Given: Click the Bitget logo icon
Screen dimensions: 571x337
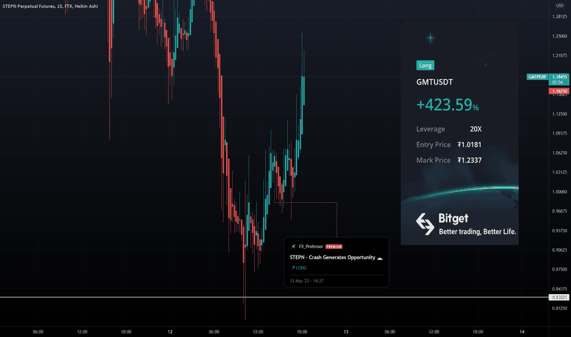Looking at the screenshot, I should coord(425,224).
